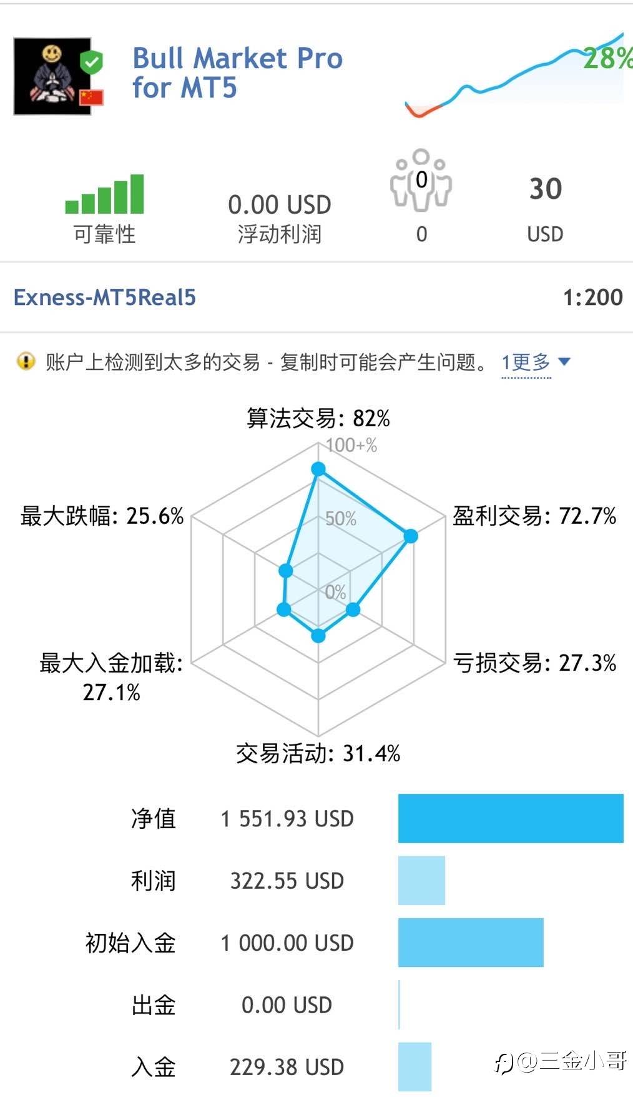Tap the China flag icon
The image size is (633, 1097).
(91, 97)
